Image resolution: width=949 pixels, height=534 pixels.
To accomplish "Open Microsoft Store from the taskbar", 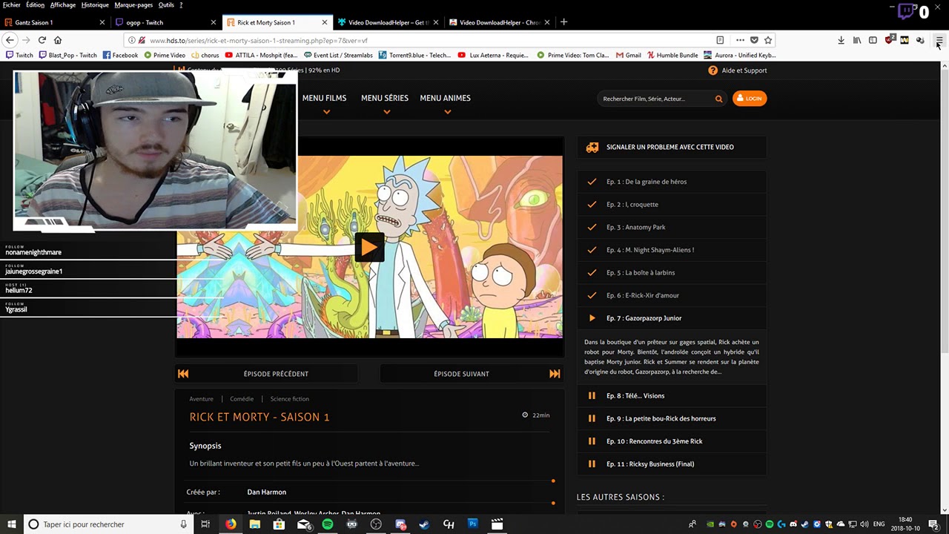I will [x=279, y=524].
